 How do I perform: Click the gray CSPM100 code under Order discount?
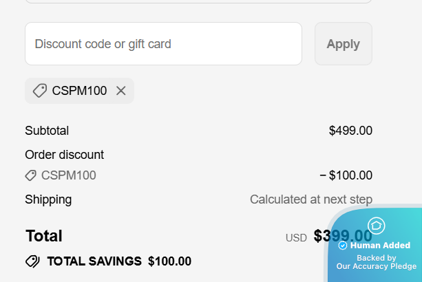pos(68,175)
